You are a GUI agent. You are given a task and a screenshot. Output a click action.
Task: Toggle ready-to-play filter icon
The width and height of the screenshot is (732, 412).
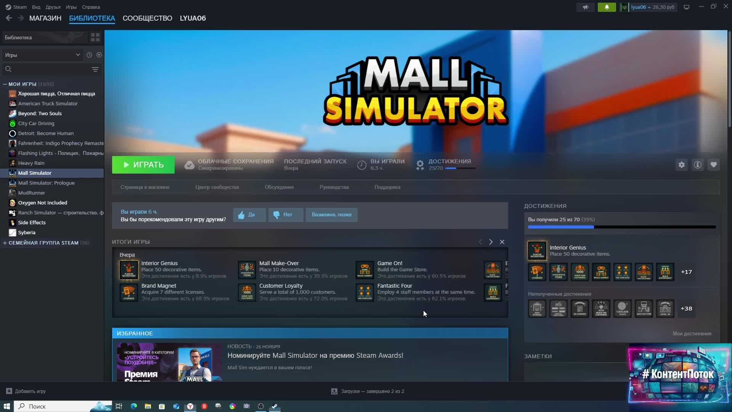(99, 55)
